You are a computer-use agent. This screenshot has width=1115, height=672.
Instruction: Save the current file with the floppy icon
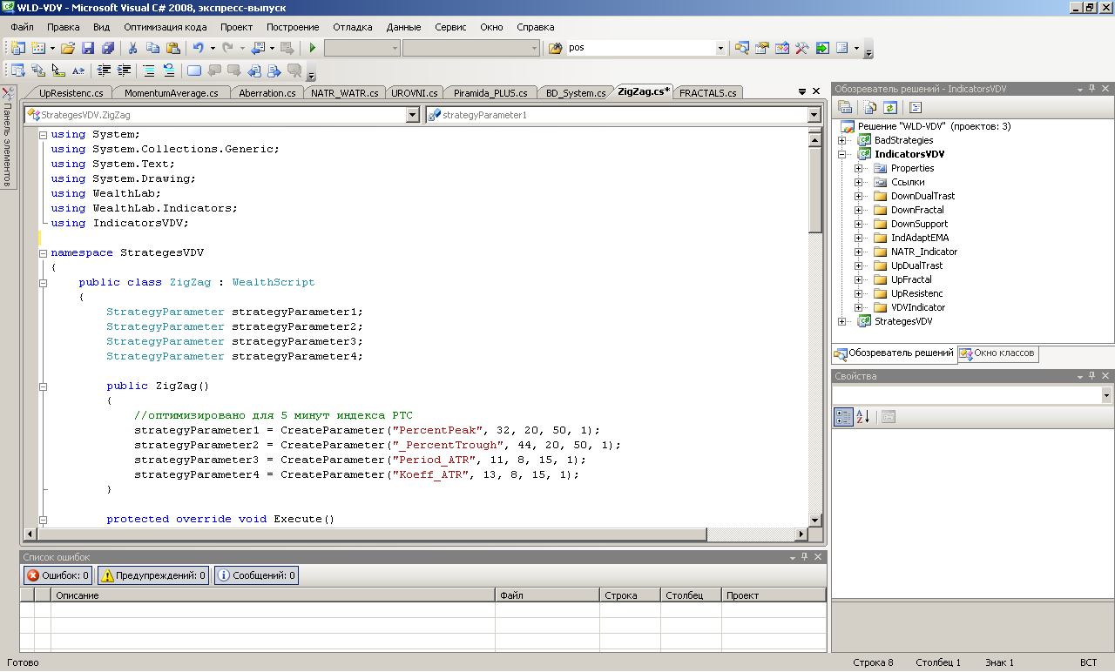tap(88, 48)
